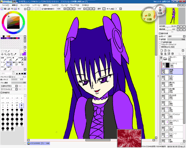
Task: Open the blend mode dropdown
Action: coord(176,36)
